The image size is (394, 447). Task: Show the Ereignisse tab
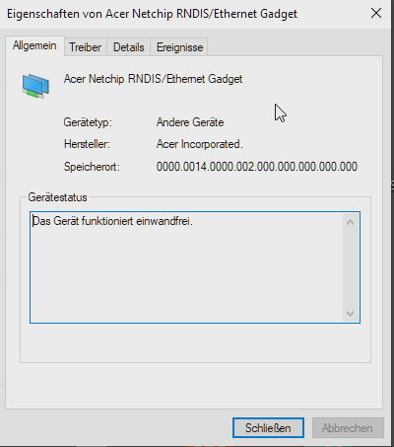[179, 47]
